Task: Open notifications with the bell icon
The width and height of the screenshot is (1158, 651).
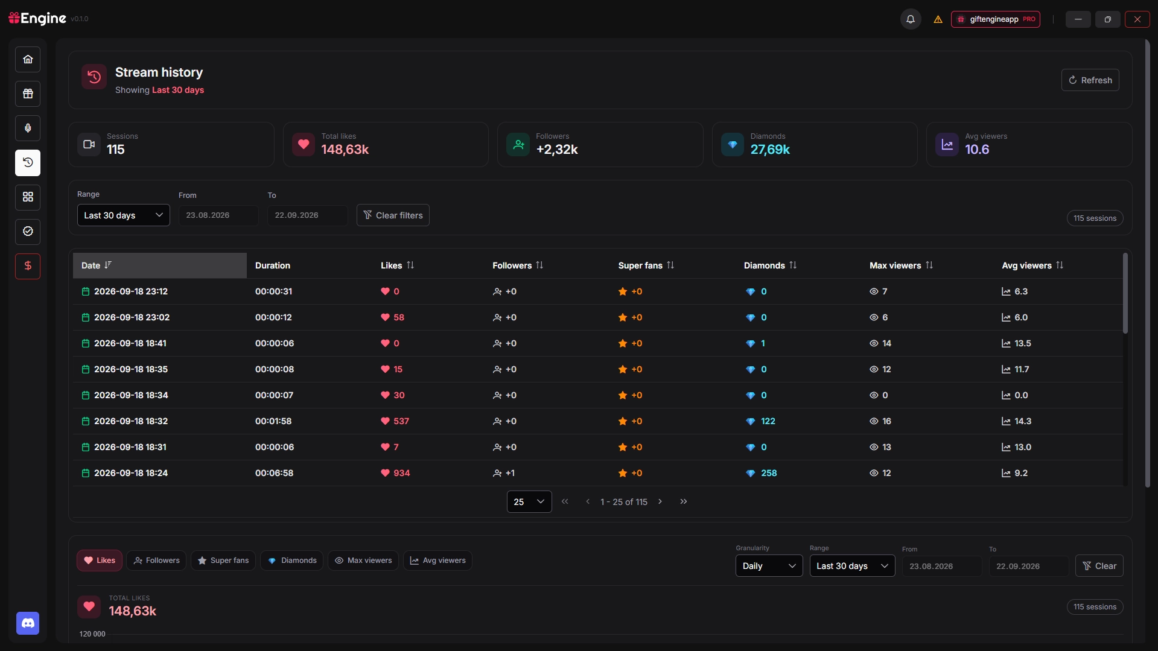Action: (911, 19)
